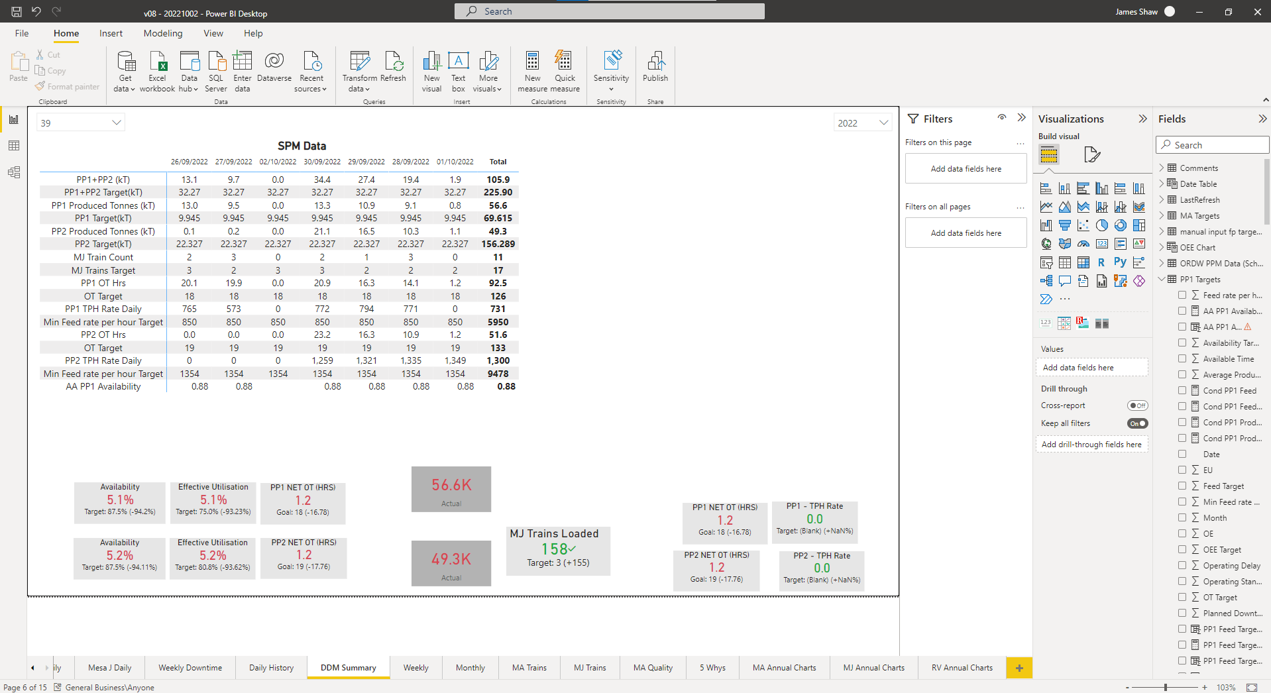Insert a Text box

pos(459,71)
